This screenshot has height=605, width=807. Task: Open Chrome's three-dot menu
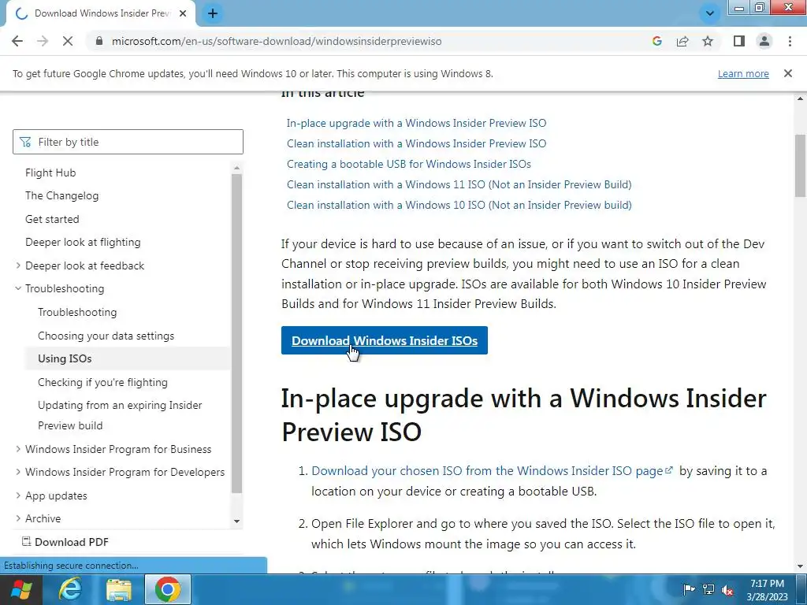point(790,41)
